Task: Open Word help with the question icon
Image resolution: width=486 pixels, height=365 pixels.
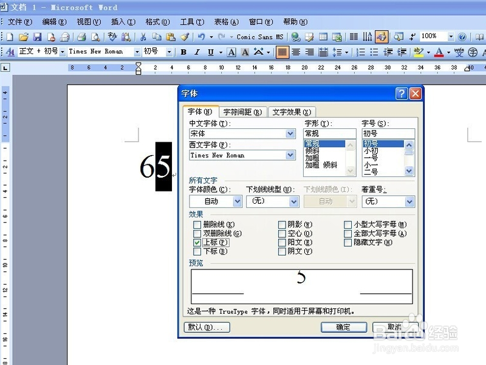Action: [x=462, y=37]
